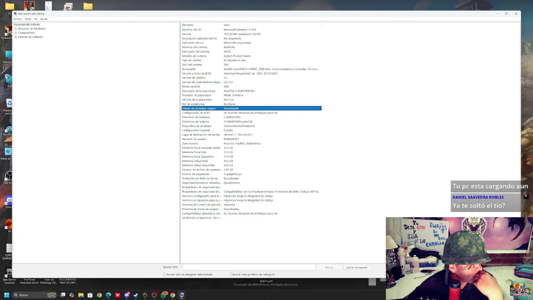Select Configuración de PCR7 row
The image size is (533, 300).
(x=252, y=113)
